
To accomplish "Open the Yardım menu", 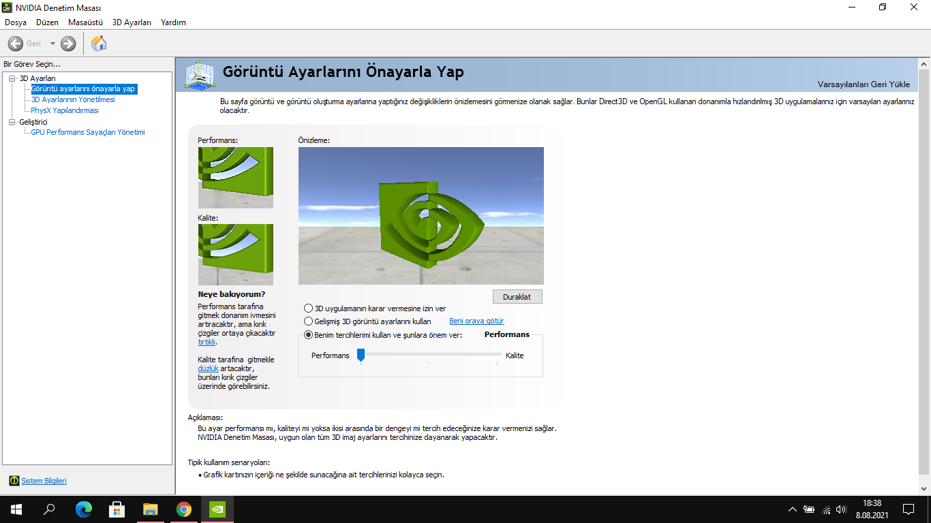I will [173, 22].
